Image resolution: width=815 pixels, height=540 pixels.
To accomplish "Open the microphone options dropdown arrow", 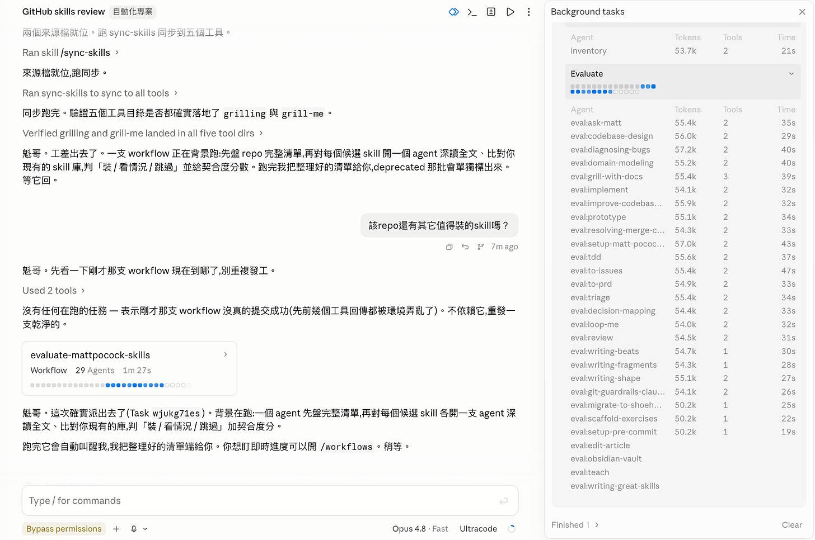I will [x=145, y=529].
